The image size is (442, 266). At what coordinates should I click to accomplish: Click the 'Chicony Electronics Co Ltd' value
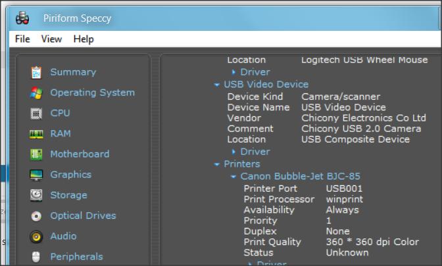(x=364, y=118)
